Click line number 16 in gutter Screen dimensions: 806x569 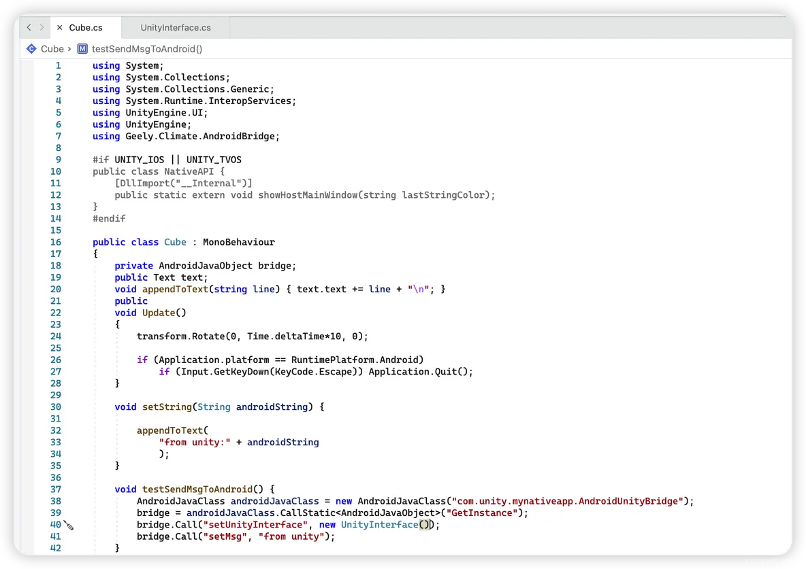(56, 243)
